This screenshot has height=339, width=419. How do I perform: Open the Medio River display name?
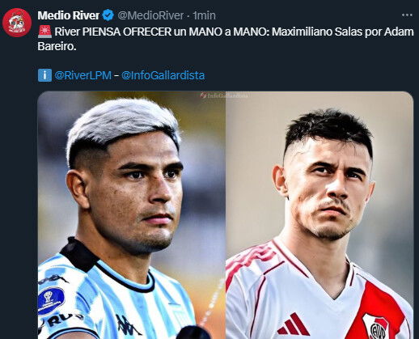coord(69,15)
